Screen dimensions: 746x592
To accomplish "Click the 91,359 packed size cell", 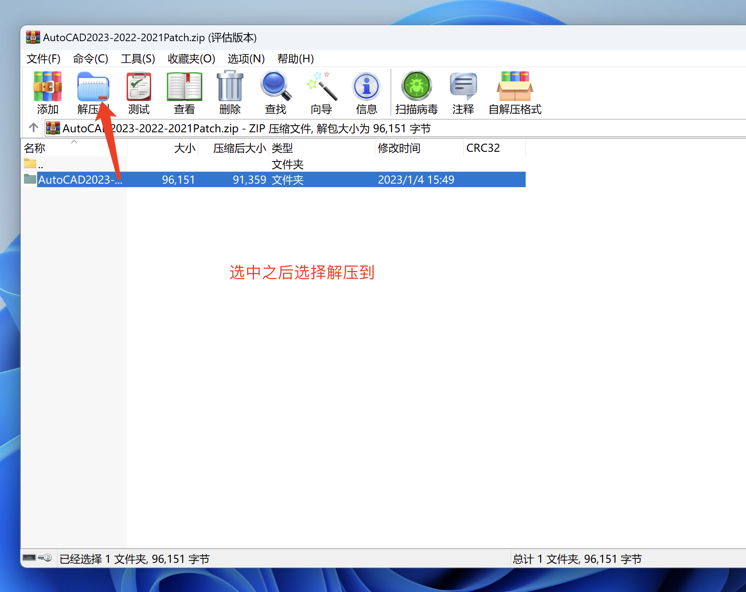I will pyautogui.click(x=250, y=180).
